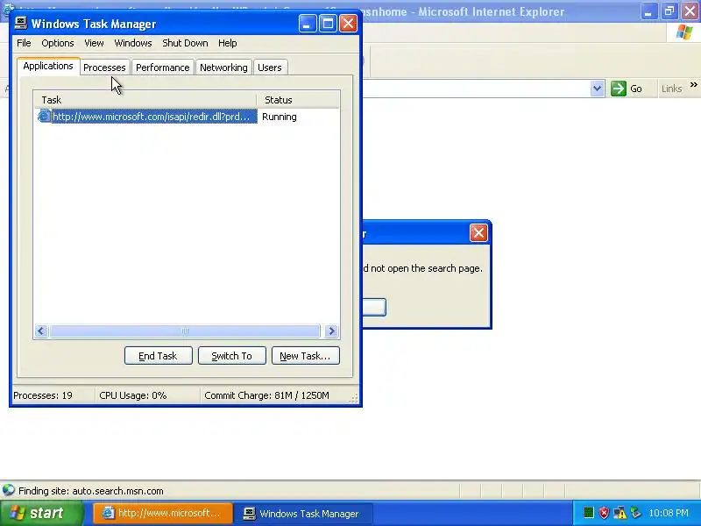Screen dimensions: 701x526
Task: Switch to the Performance tab
Action: point(163,68)
